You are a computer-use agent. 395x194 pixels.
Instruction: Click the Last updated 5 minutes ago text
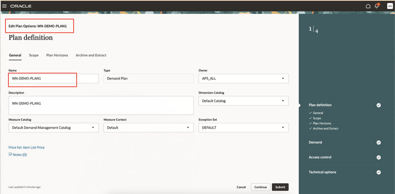tap(24, 187)
